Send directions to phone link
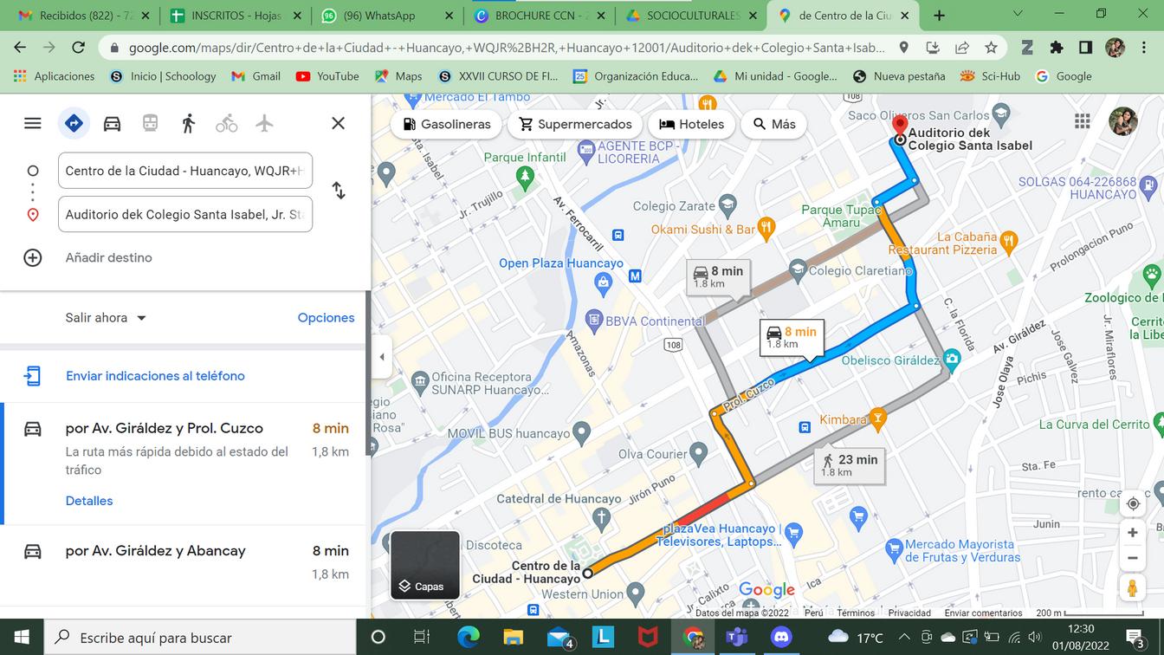Image resolution: width=1164 pixels, height=655 pixels. click(155, 376)
